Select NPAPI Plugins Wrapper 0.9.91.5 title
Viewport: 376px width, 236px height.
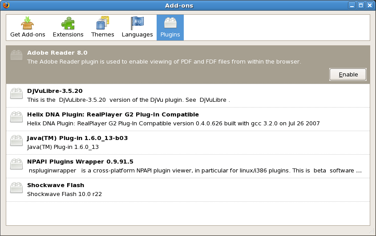80,161
